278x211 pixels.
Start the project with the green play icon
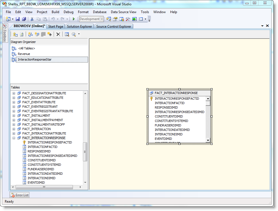(74, 19)
